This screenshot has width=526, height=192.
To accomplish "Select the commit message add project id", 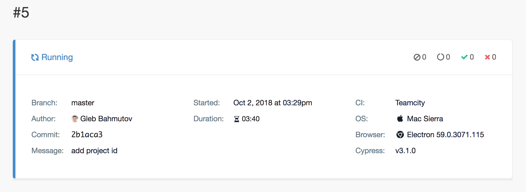I will tap(94, 151).
